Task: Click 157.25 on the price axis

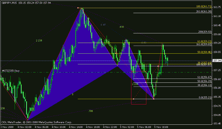Action: [217, 70]
